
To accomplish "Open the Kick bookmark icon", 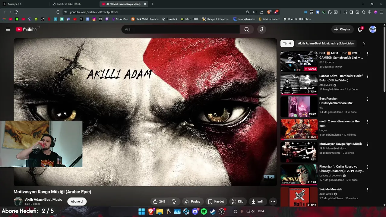I will 17,19.
